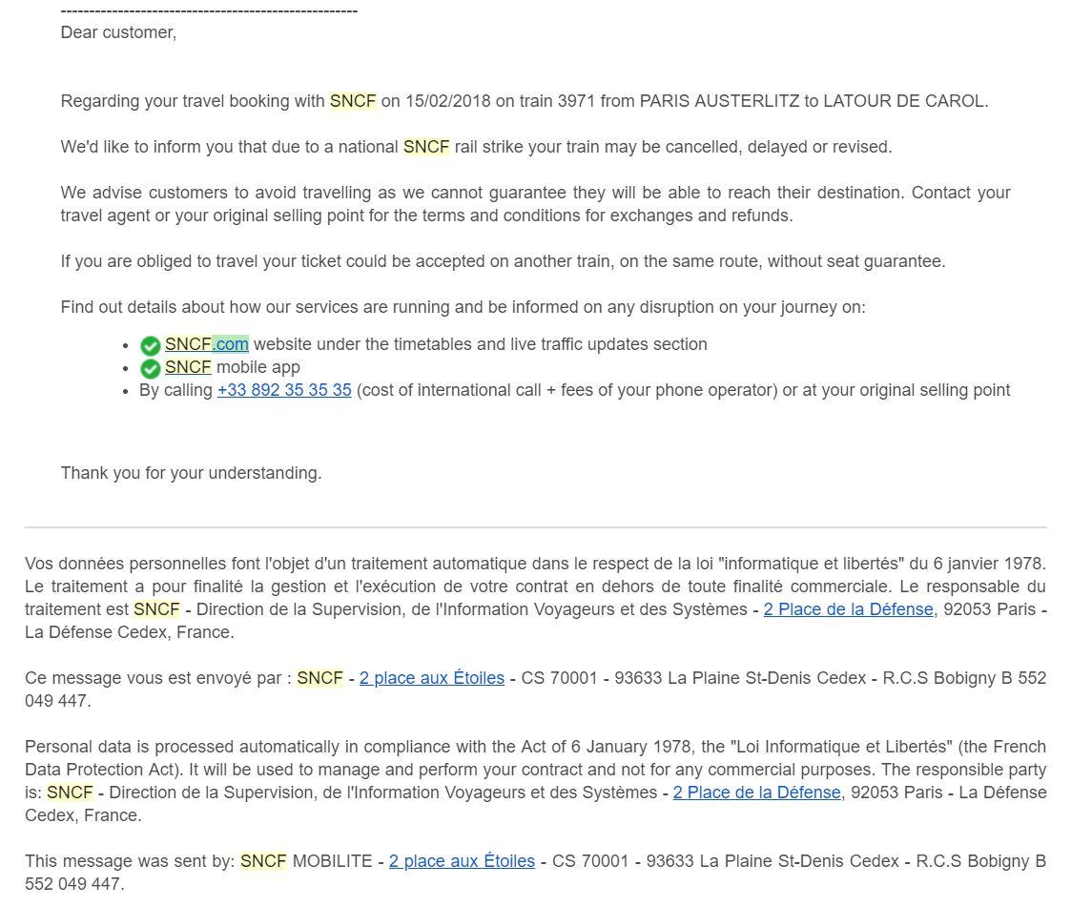Click highlighted SNCF in 'national rail strike' sentence
The width and height of the screenshot is (1071, 906).
(426, 147)
